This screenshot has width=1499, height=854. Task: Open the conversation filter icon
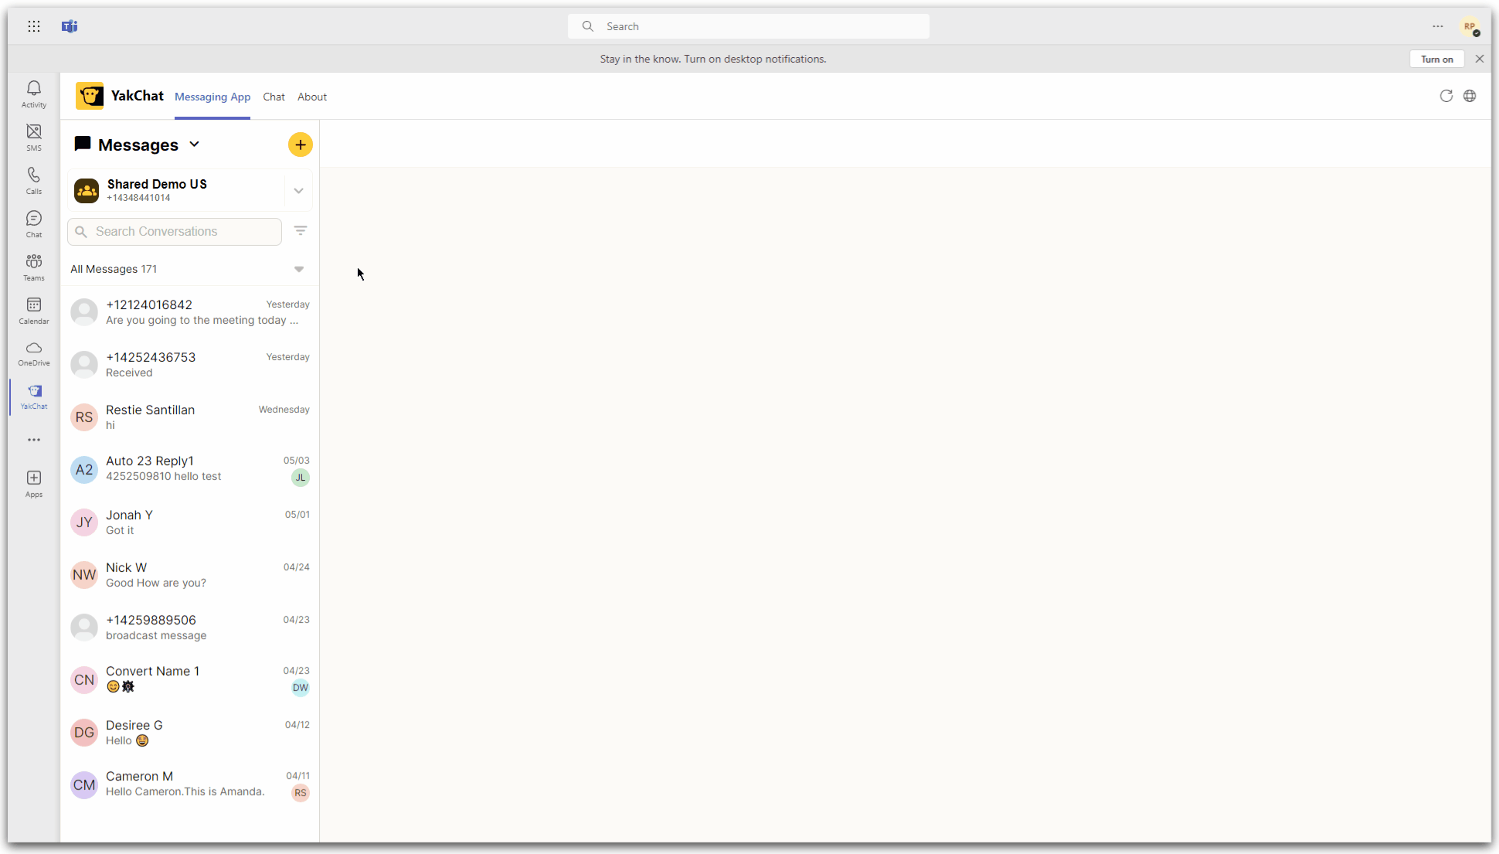pyautogui.click(x=301, y=231)
